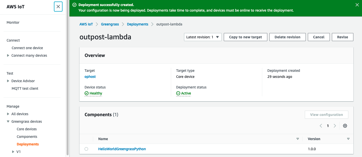
Task: Open the components table settings gear
Action: click(x=345, y=126)
